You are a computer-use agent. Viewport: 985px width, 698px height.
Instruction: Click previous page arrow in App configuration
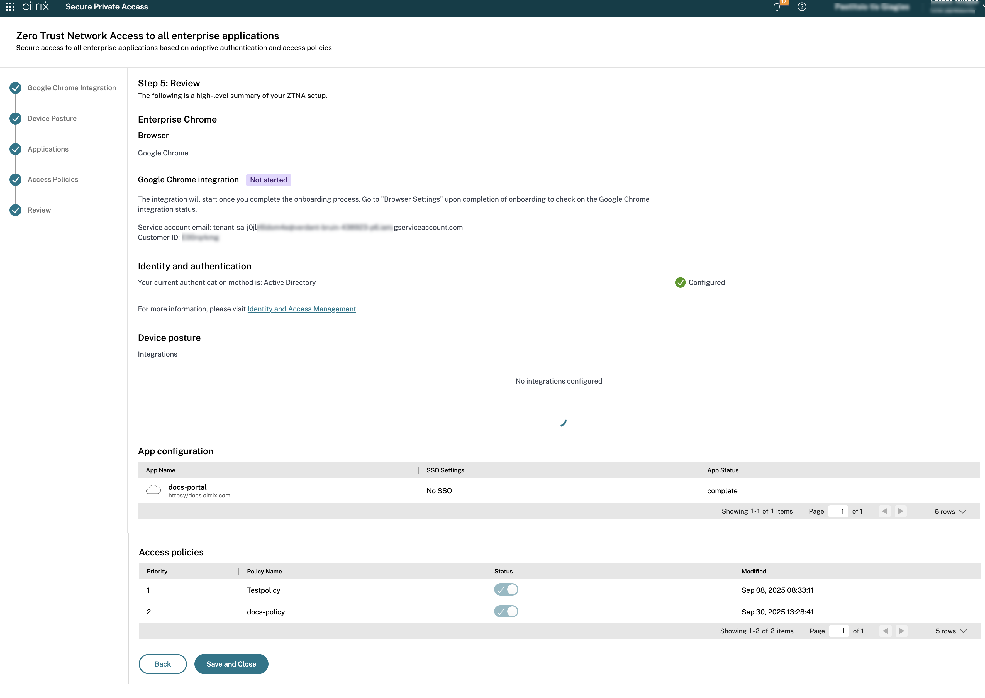coord(884,511)
